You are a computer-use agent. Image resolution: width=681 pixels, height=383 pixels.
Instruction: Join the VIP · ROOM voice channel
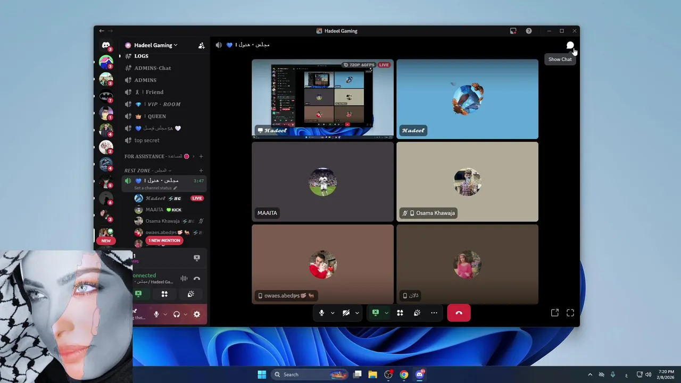click(x=164, y=104)
